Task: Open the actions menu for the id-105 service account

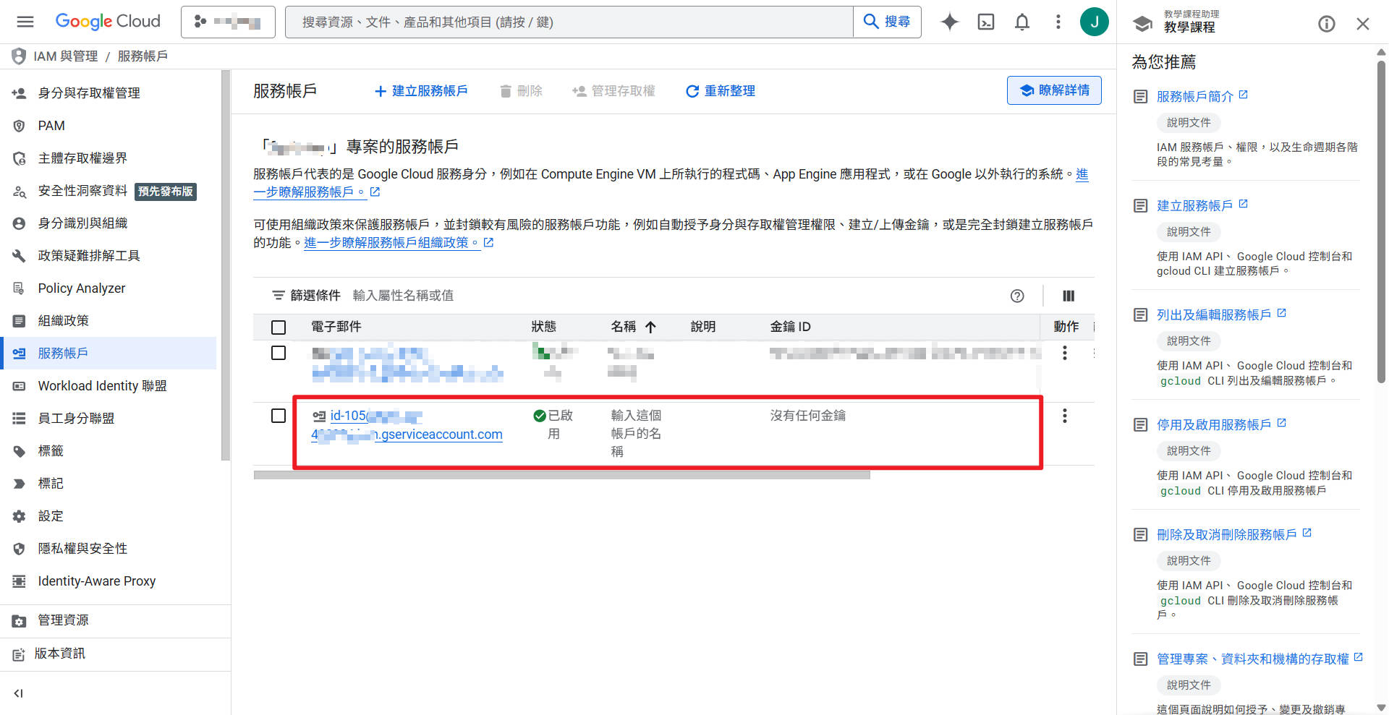Action: pyautogui.click(x=1064, y=416)
